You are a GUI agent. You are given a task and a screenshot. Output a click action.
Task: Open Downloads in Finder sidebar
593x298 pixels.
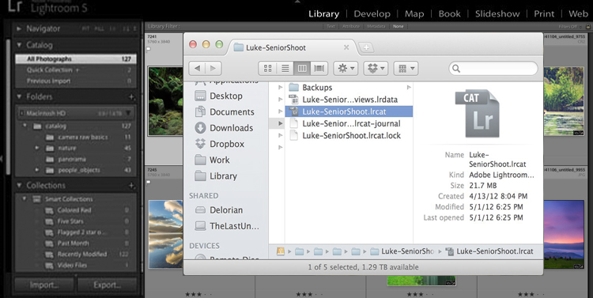231,128
